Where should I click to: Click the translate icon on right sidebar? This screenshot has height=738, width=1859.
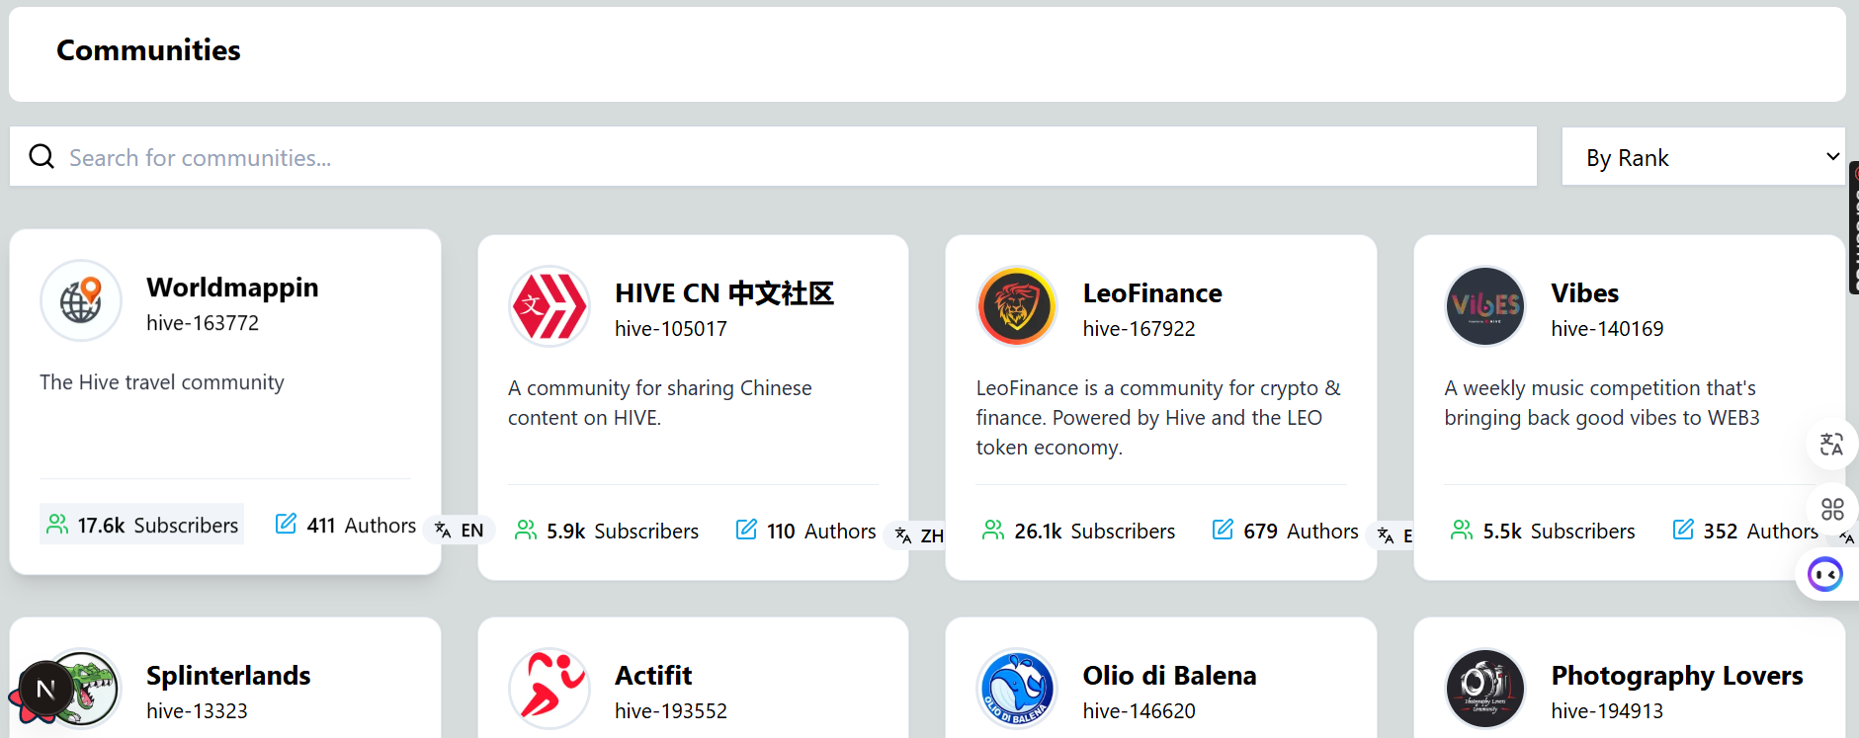[1831, 445]
